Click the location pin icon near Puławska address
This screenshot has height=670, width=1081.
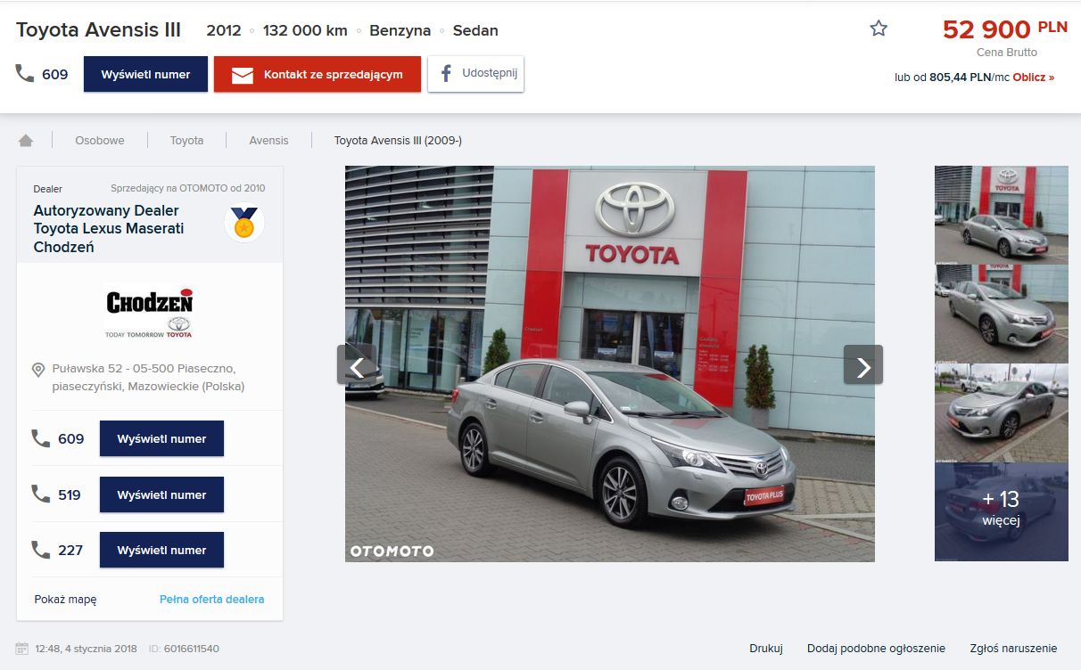[x=38, y=370]
